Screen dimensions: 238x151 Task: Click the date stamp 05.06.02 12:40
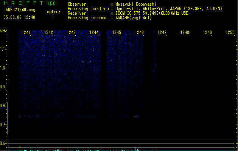pos(19,17)
